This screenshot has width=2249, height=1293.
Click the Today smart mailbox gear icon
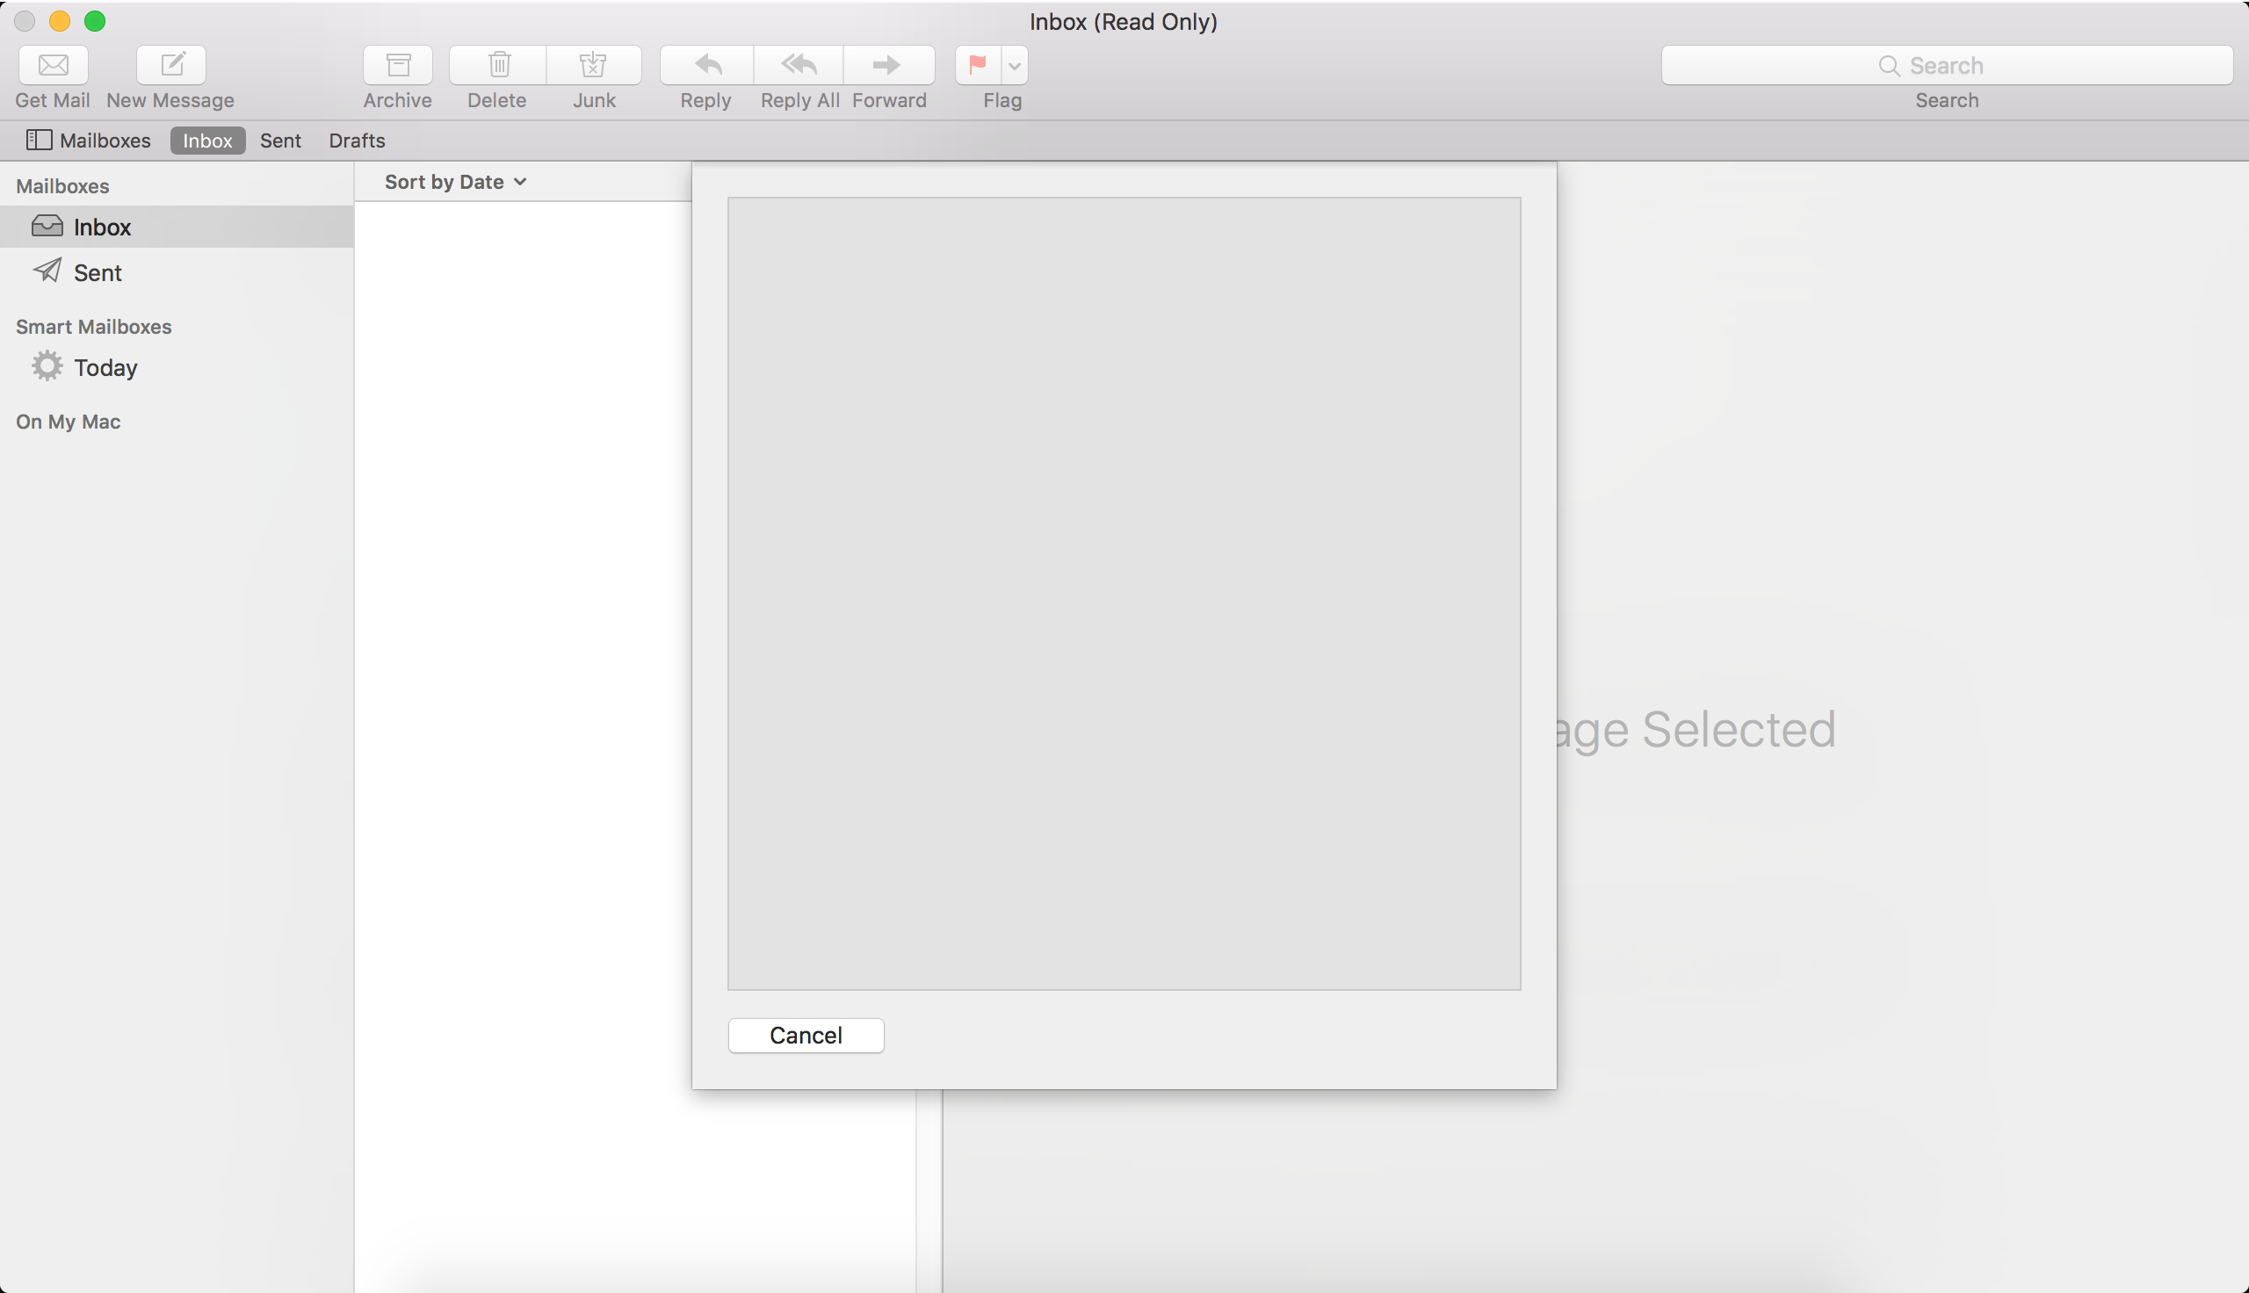47,367
